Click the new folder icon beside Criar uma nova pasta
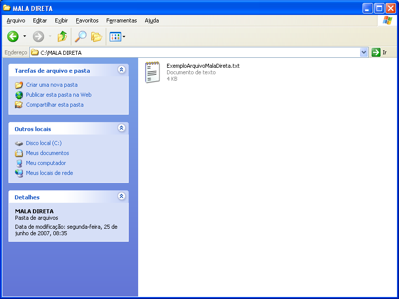Screen dimensions: 399x299 pyautogui.click(x=19, y=85)
